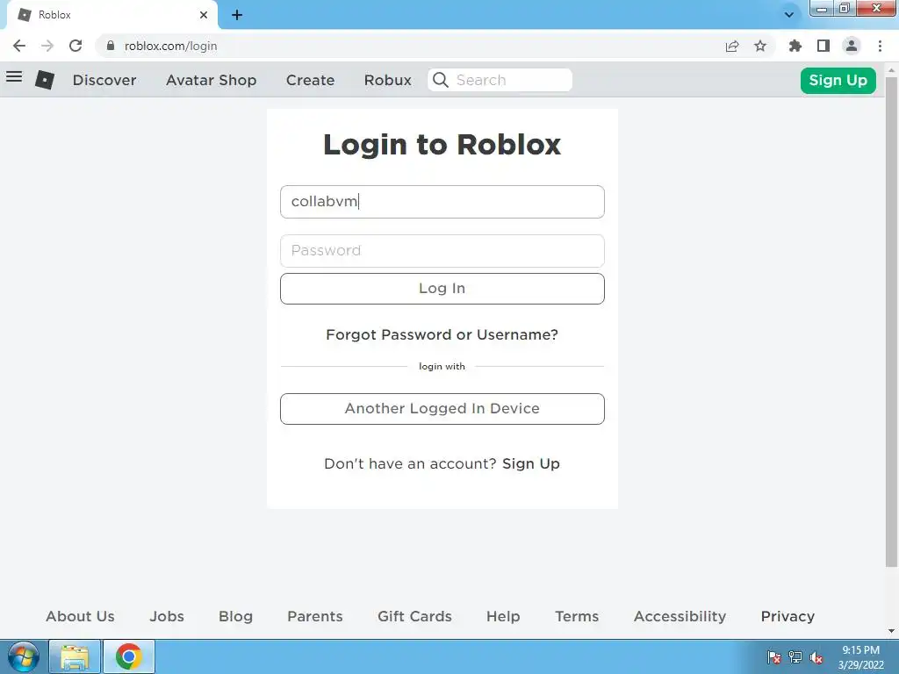Click scrollbar down arrow
Screen dimensions: 899x674
(891, 631)
